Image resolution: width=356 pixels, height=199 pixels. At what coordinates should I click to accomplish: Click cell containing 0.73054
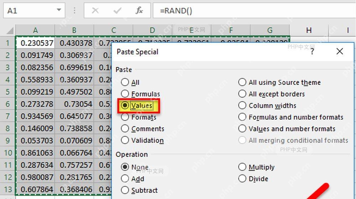click(74, 104)
